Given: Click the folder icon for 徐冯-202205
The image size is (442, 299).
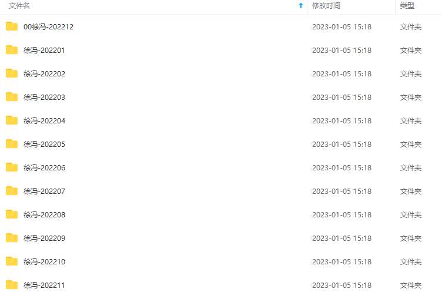Looking at the screenshot, I should click(12, 144).
